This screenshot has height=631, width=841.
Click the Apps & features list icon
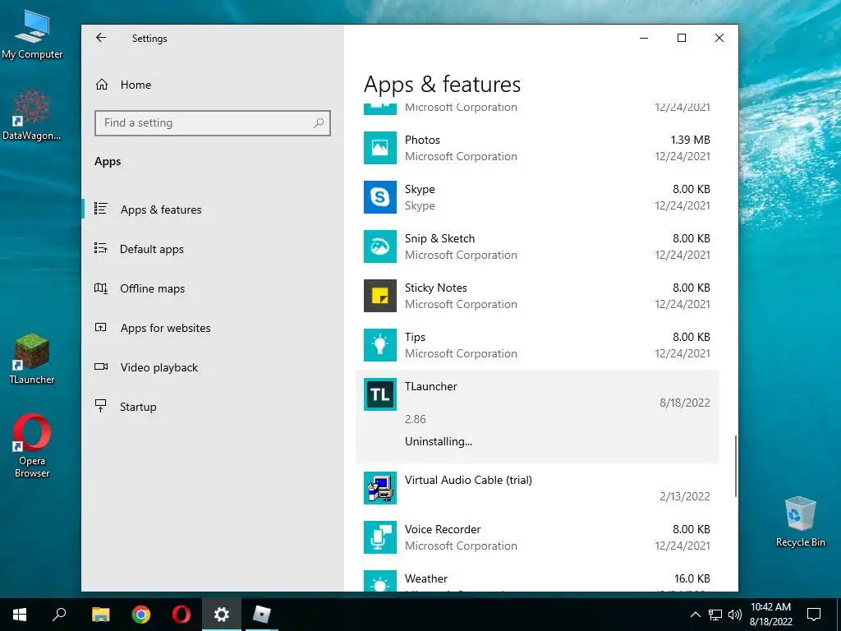[x=101, y=209]
